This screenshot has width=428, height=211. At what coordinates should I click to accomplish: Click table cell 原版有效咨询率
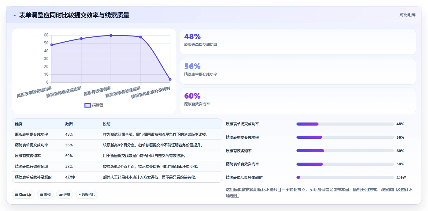tap(28, 156)
